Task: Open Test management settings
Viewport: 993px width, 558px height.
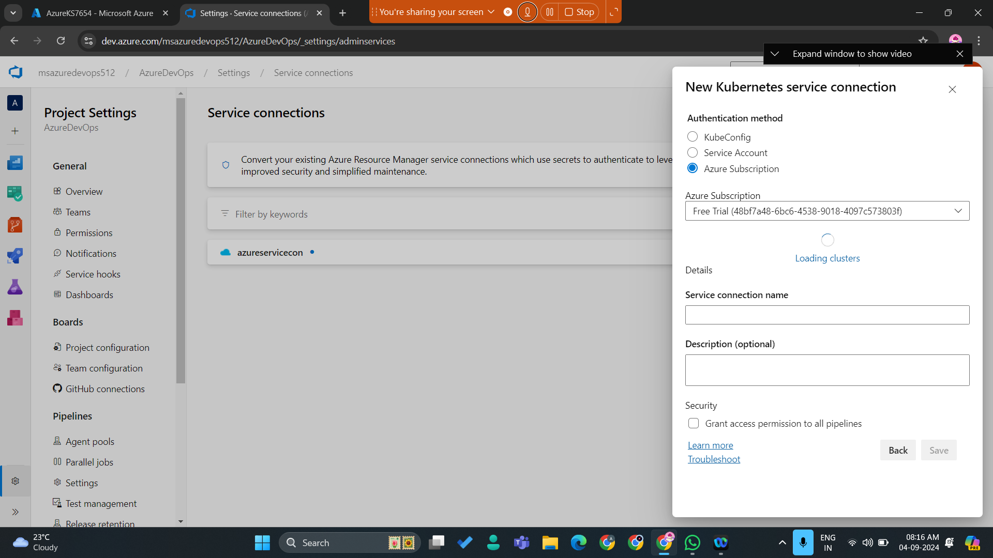Action: click(101, 504)
